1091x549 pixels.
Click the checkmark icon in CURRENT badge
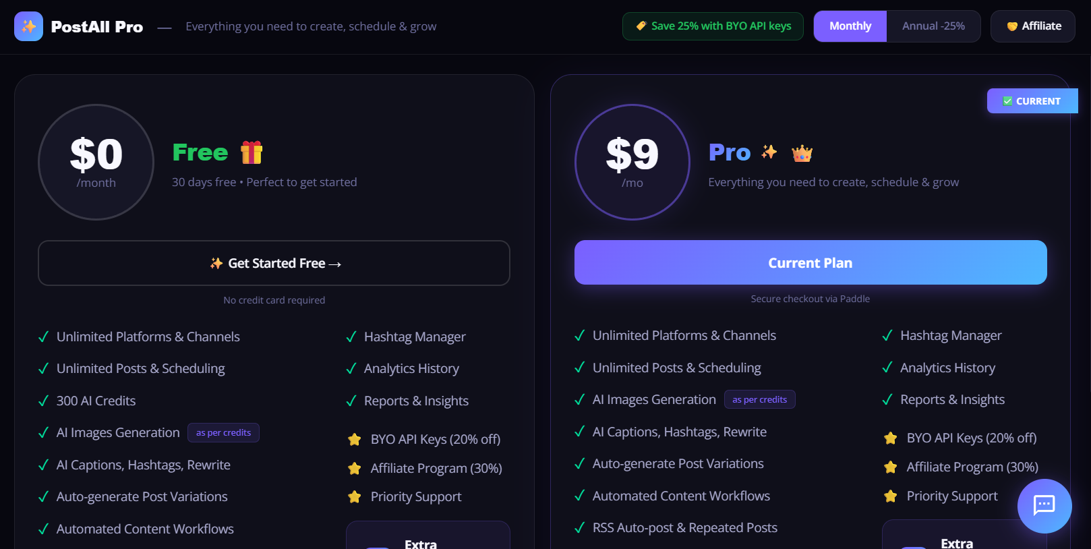[1007, 101]
